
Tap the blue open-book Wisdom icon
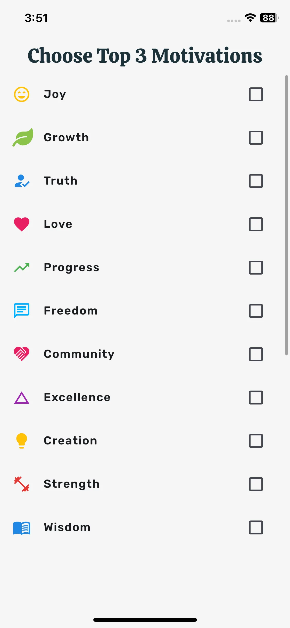coord(22,528)
